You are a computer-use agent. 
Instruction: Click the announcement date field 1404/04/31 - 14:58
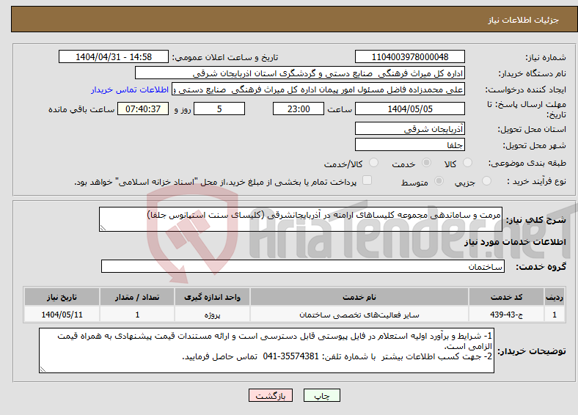[x=114, y=56]
